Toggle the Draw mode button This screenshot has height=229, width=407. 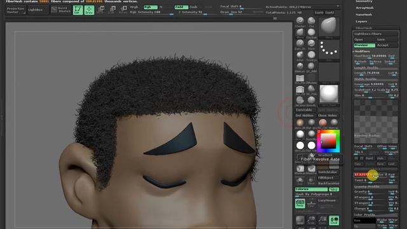89,10
